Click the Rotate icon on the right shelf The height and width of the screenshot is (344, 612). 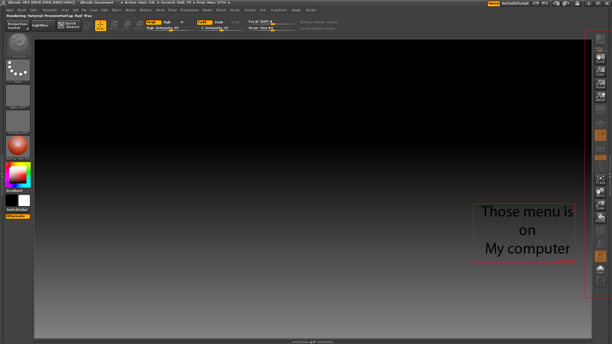click(600, 217)
